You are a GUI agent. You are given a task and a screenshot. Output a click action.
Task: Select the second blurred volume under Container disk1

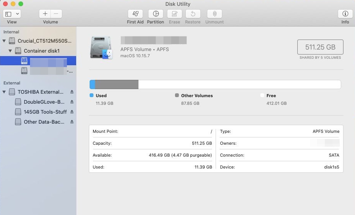[x=38, y=71]
